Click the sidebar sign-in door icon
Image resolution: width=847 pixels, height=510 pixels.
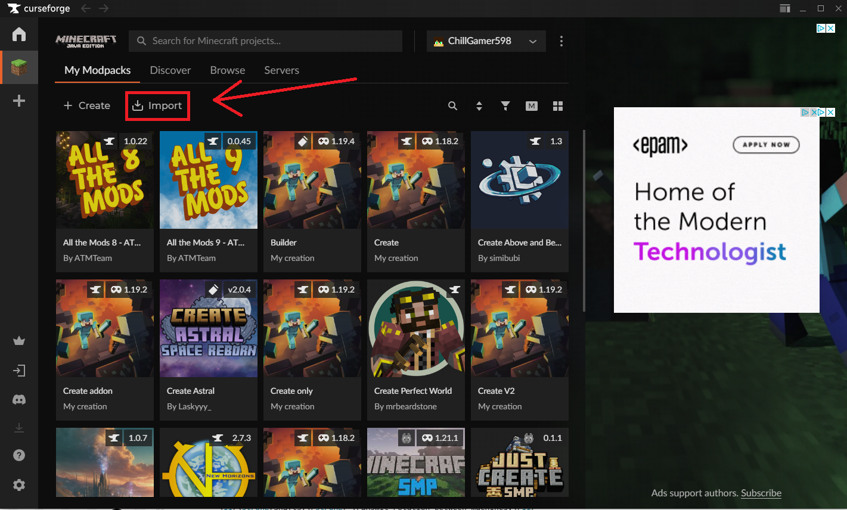point(19,371)
